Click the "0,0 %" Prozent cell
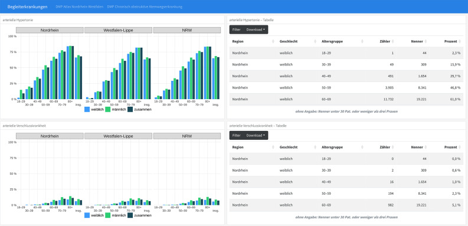Screen dimensions: 468x226 click(x=456, y=159)
